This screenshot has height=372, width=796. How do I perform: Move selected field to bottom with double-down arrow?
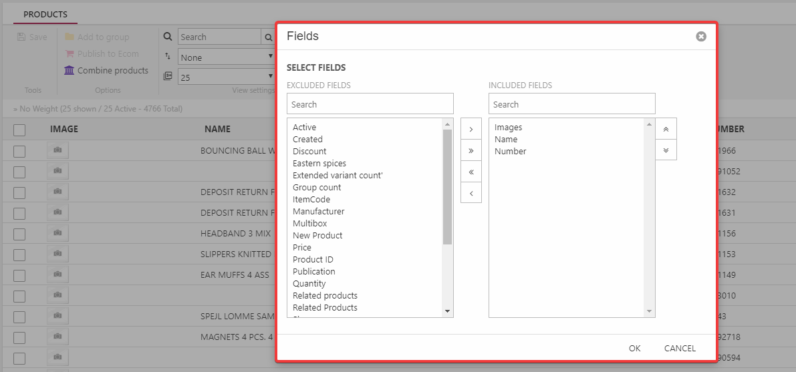pos(666,150)
